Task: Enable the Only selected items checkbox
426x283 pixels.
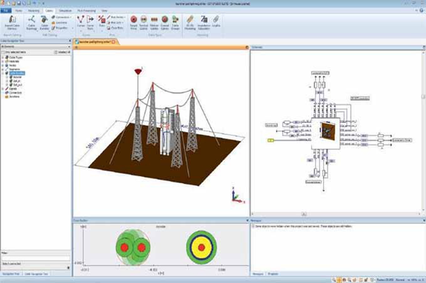Action: [x=3, y=53]
